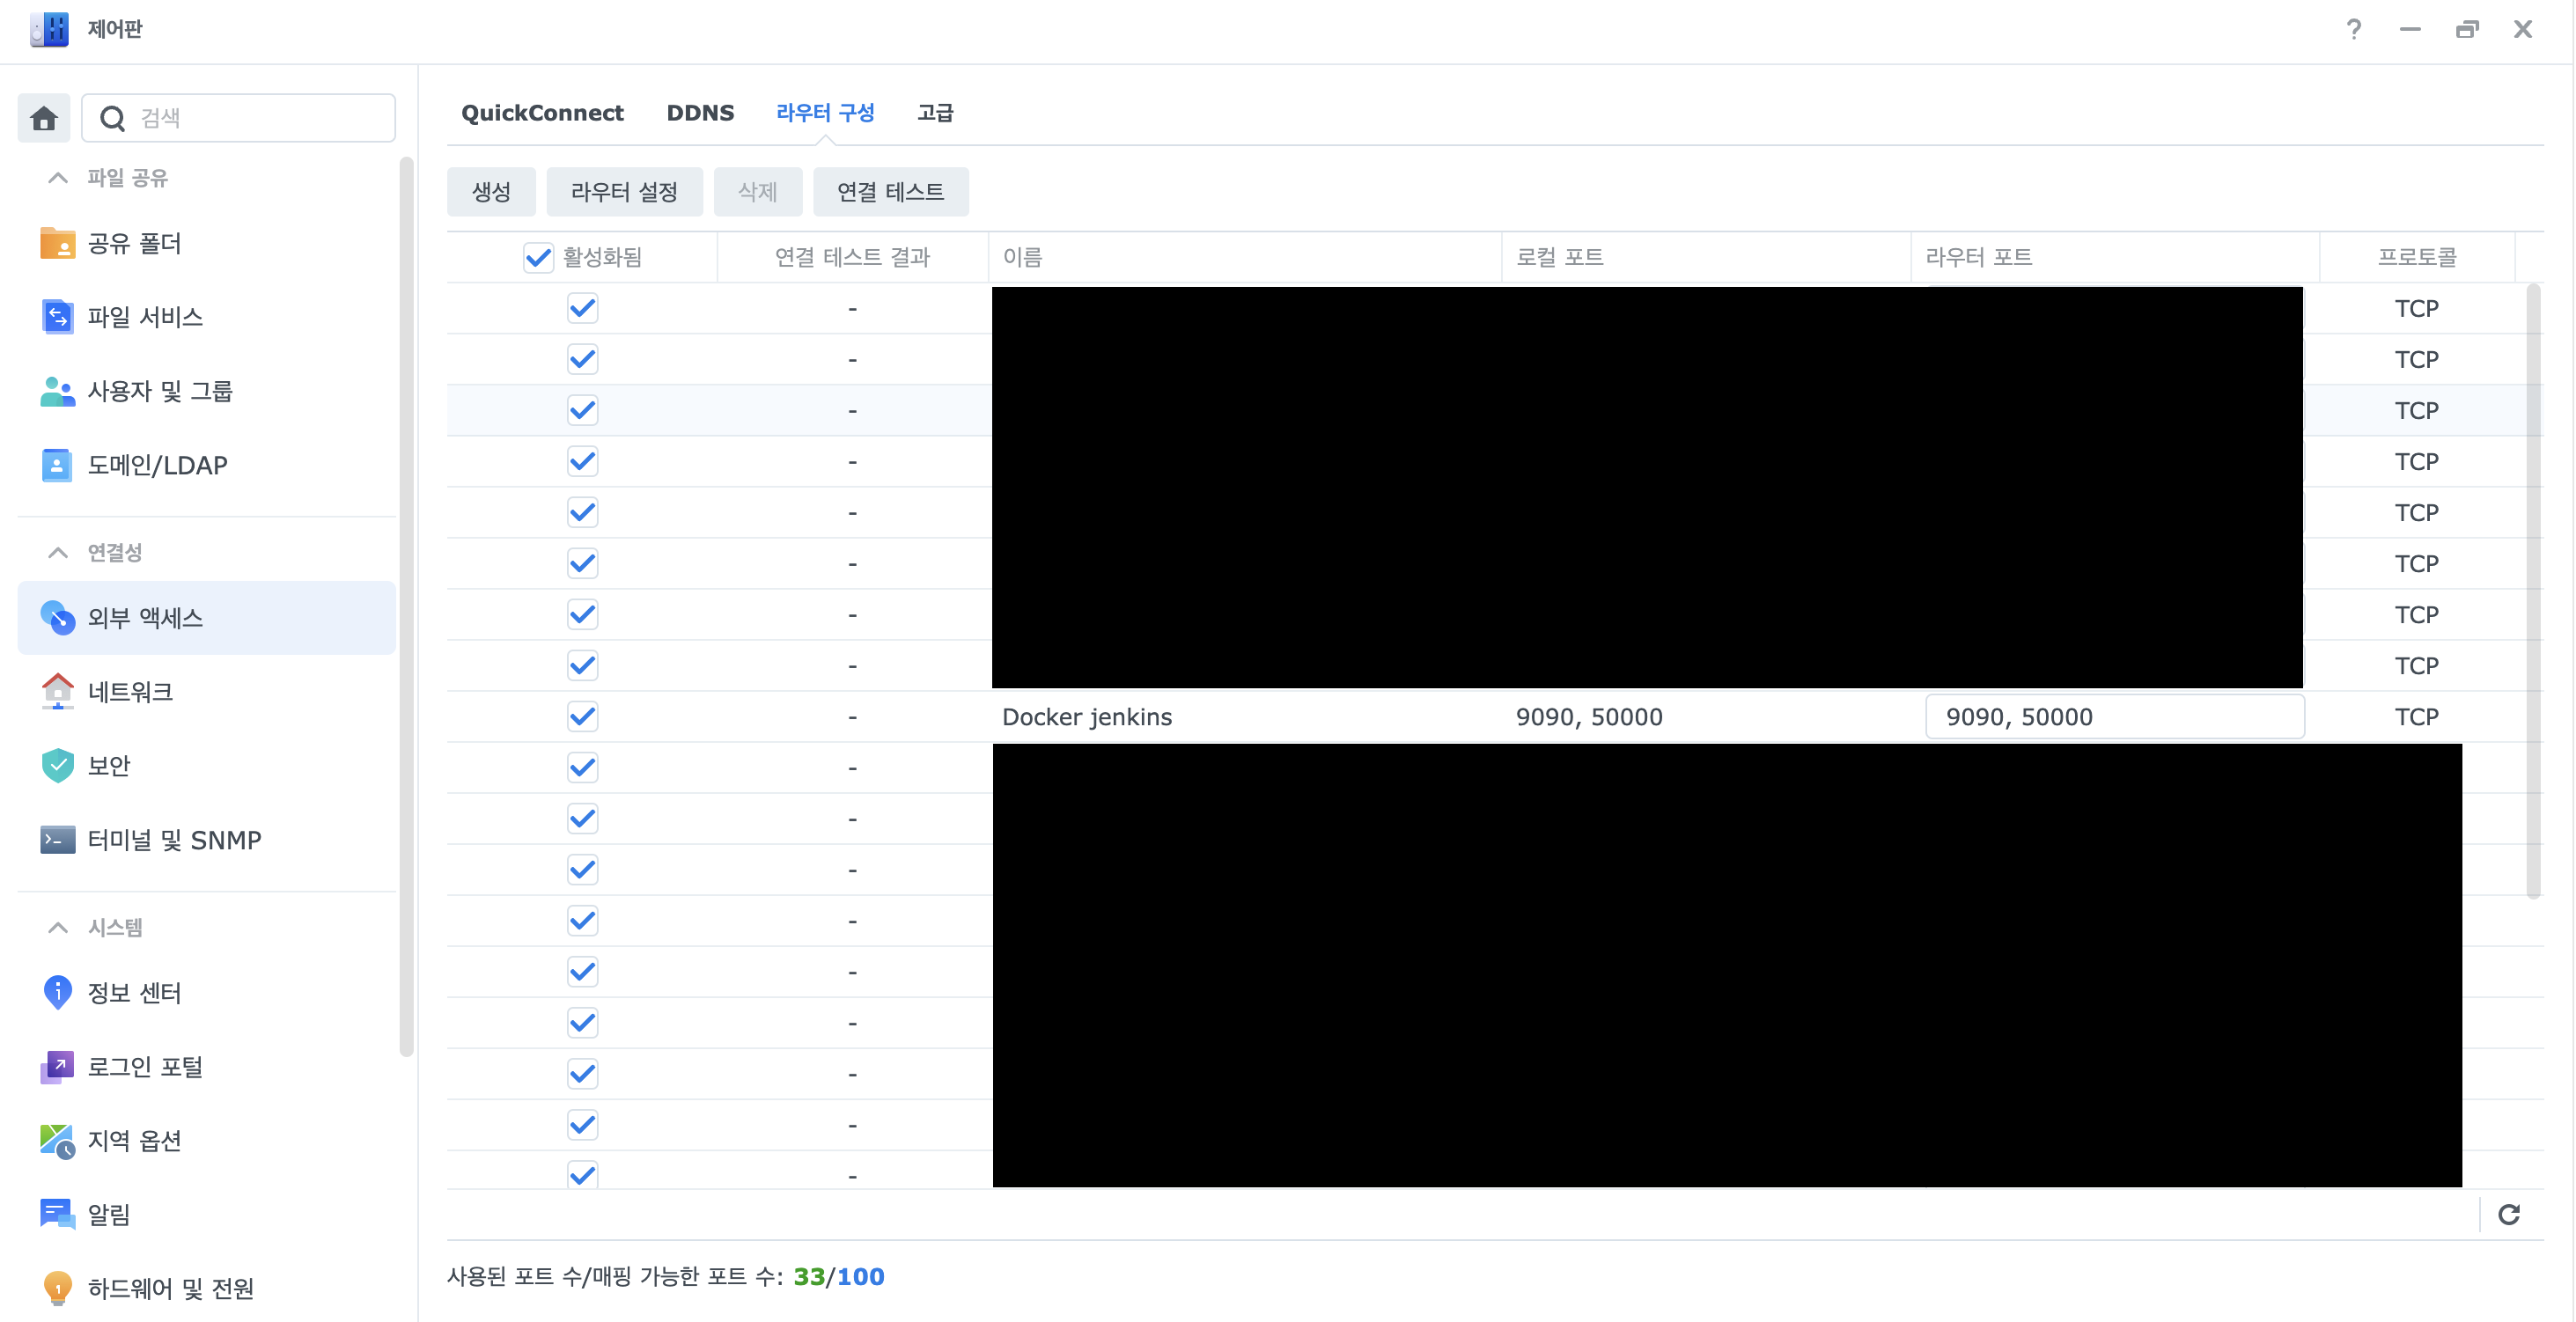This screenshot has height=1322, width=2576.
Task: Click the router port field 9090, 50000
Action: pyautogui.click(x=2114, y=716)
